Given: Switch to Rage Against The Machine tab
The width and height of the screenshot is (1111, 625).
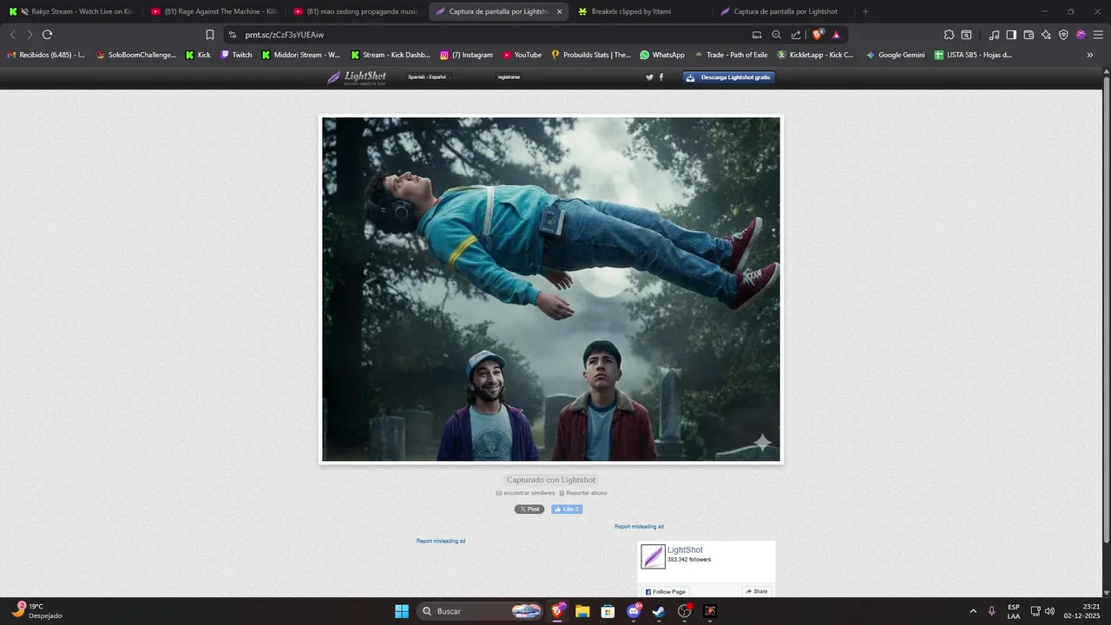Looking at the screenshot, I should tap(214, 11).
